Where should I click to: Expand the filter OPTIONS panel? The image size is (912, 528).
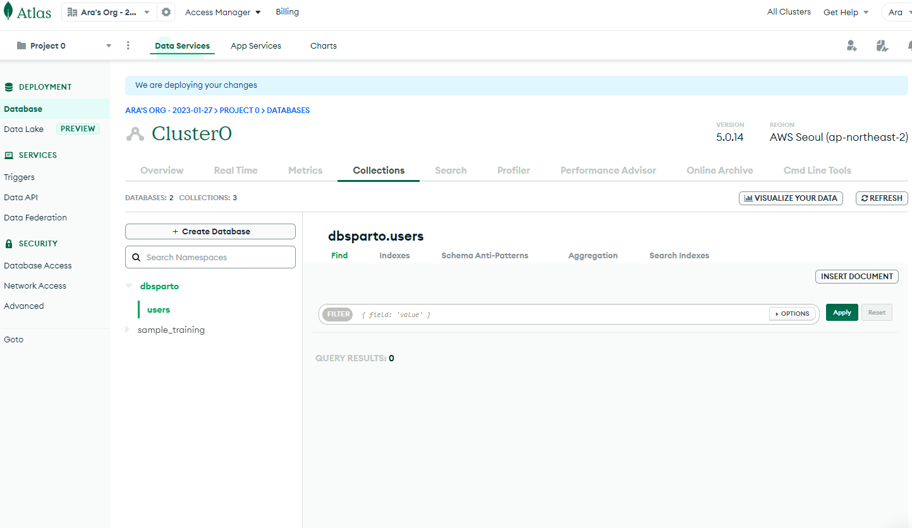pos(793,314)
